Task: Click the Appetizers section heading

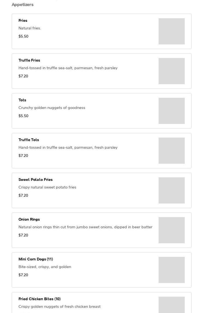Action: [23, 5]
